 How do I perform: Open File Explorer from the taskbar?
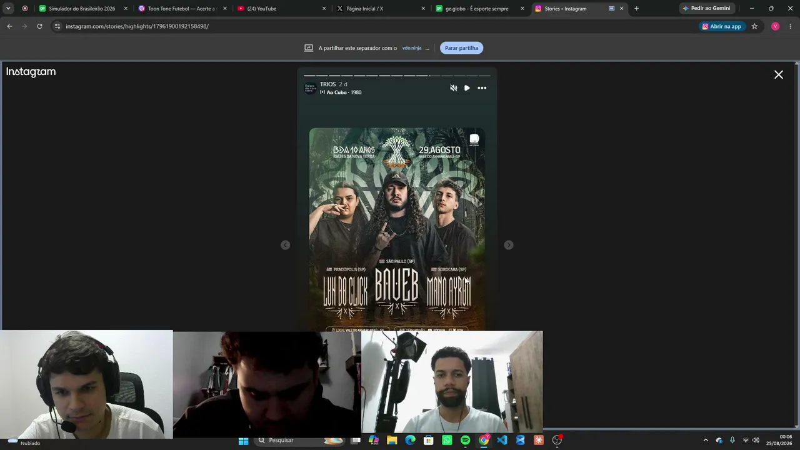tap(392, 441)
